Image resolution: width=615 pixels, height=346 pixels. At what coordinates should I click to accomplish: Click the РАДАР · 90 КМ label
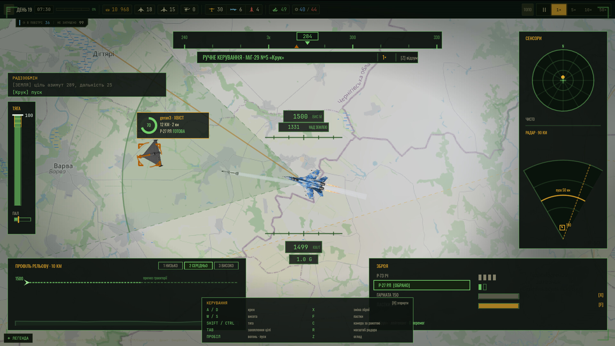pyautogui.click(x=536, y=133)
